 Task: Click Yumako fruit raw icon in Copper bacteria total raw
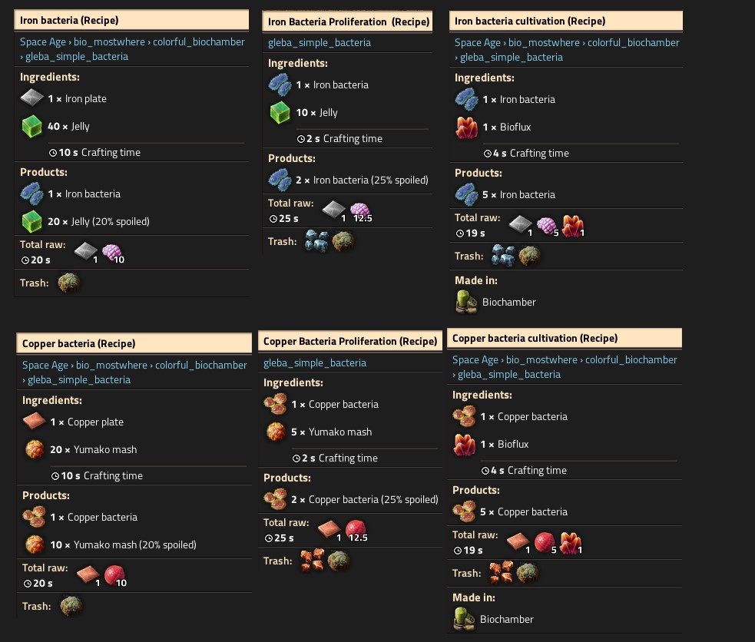[x=114, y=576]
